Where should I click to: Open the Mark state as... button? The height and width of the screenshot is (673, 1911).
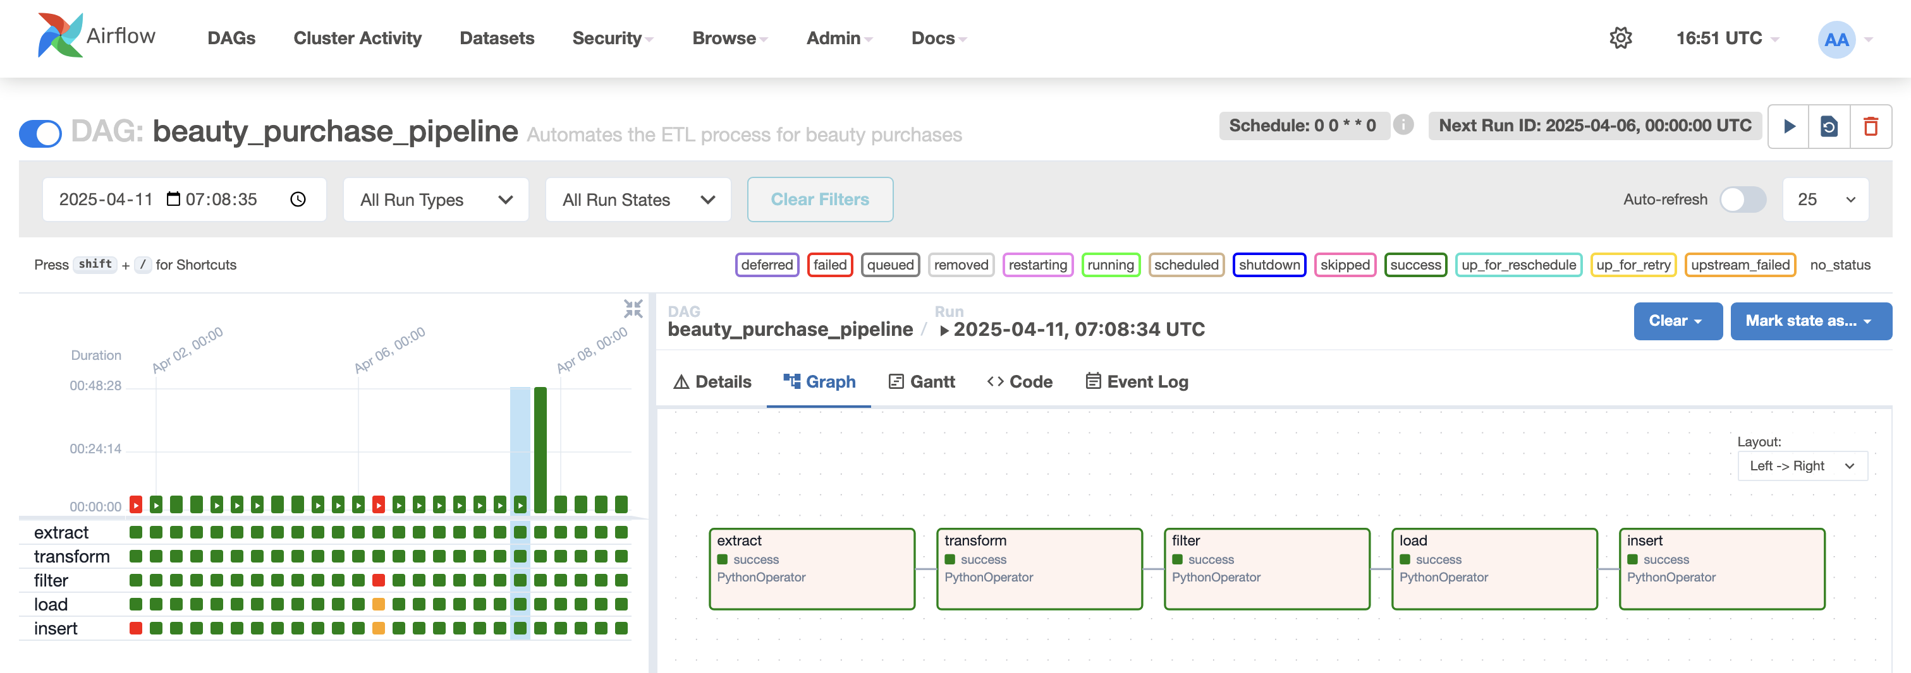pos(1810,321)
